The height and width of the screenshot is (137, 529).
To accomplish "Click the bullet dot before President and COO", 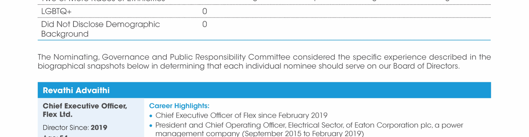I will (x=151, y=126).
